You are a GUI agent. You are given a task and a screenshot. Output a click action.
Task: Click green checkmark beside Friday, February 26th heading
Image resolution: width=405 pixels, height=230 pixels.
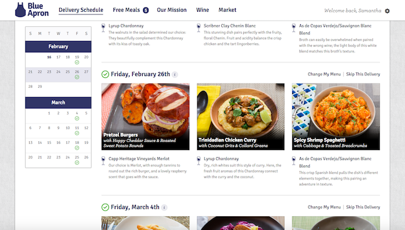click(105, 74)
